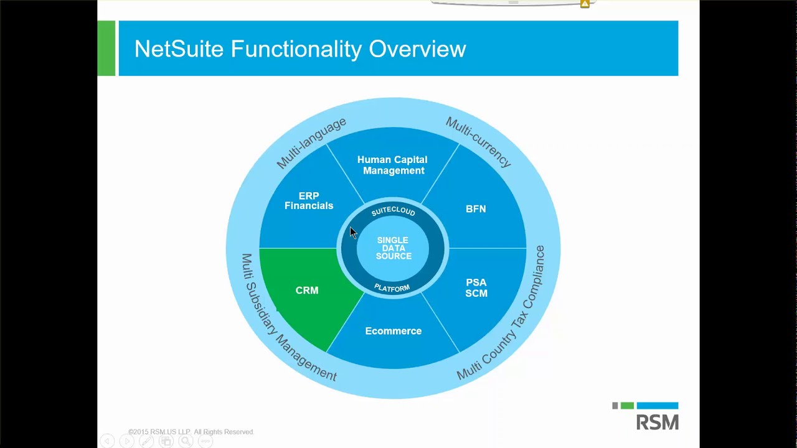
Task: Go to previous slide using back arrow
Action: tap(107, 441)
